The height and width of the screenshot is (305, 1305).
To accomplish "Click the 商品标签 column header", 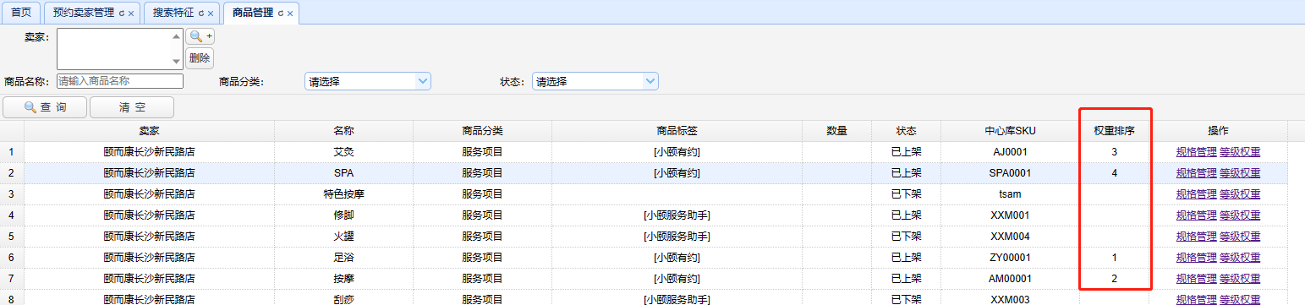I will point(677,131).
